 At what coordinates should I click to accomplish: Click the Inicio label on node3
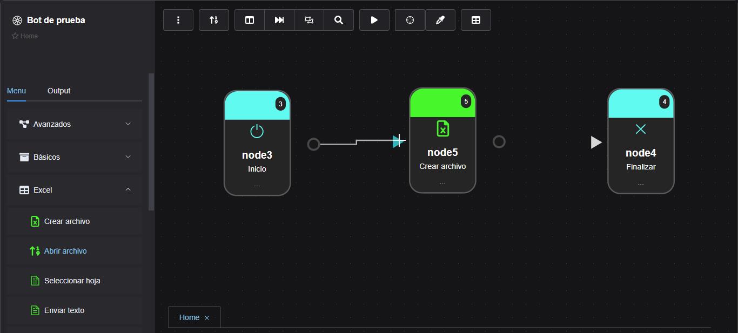[257, 169]
